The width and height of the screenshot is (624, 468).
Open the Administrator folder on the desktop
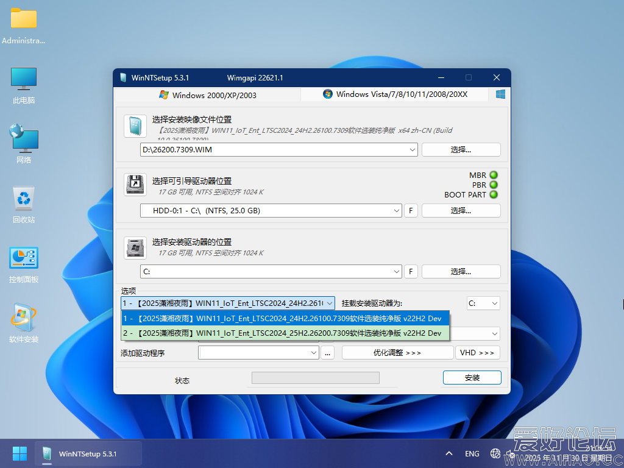[24, 26]
